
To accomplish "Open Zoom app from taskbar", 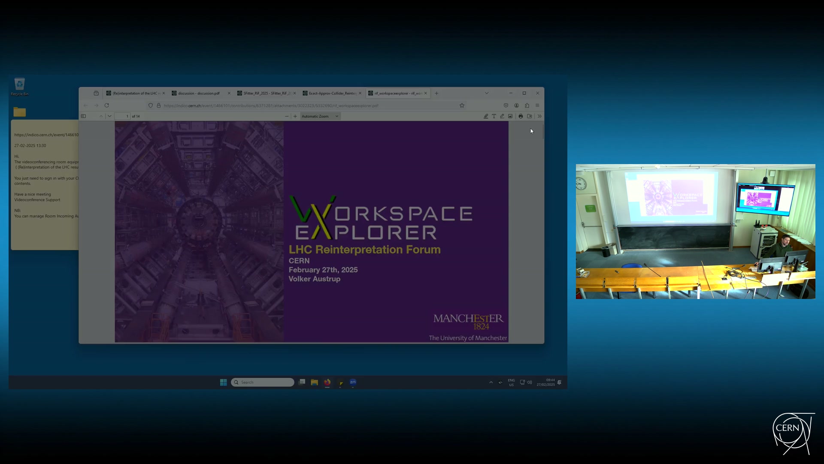I will tap(353, 382).
